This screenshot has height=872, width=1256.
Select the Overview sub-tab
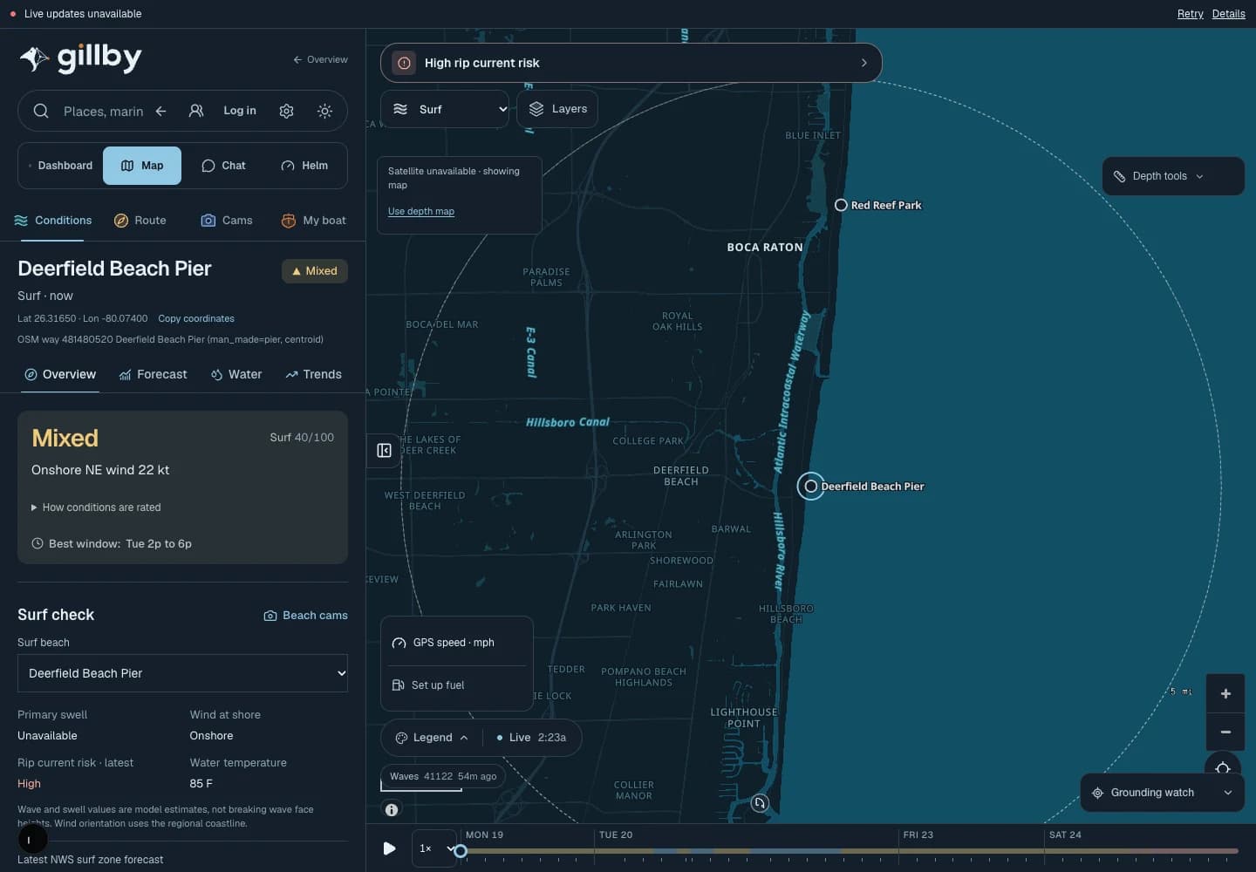59,375
